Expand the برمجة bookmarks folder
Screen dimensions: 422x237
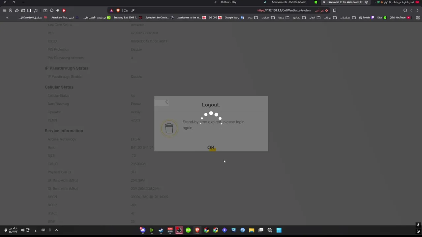[284, 18]
